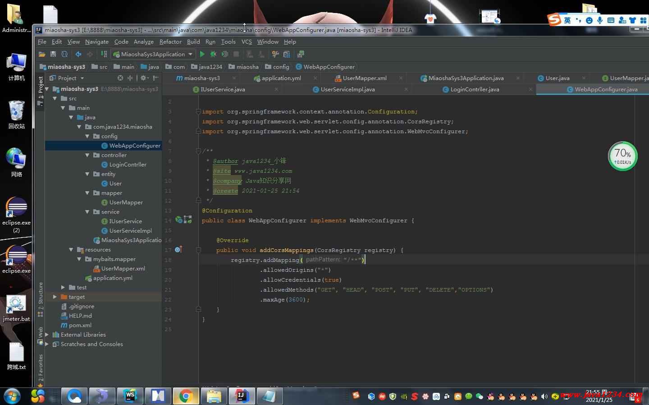Close the UserMapper.xml editor tab
Viewport: 649px width, 405px height.
pos(401,78)
